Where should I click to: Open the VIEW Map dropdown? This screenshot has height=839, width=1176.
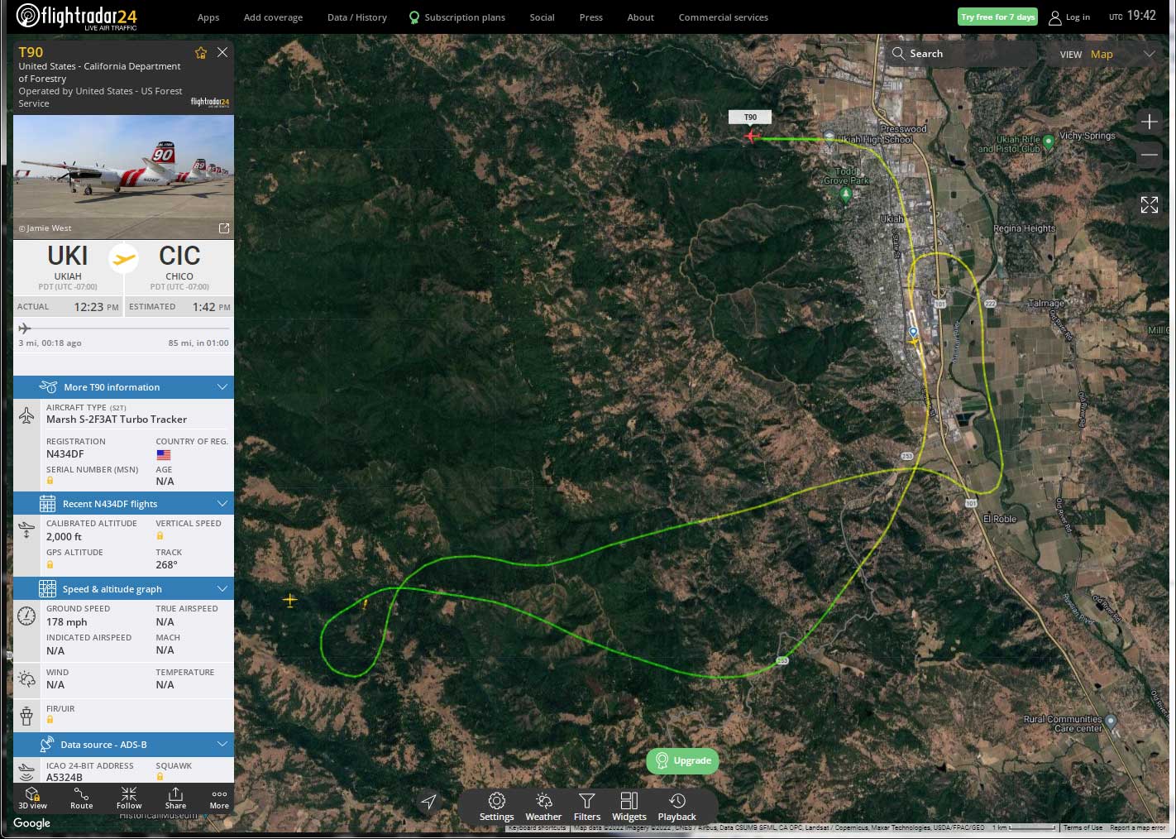[1107, 54]
